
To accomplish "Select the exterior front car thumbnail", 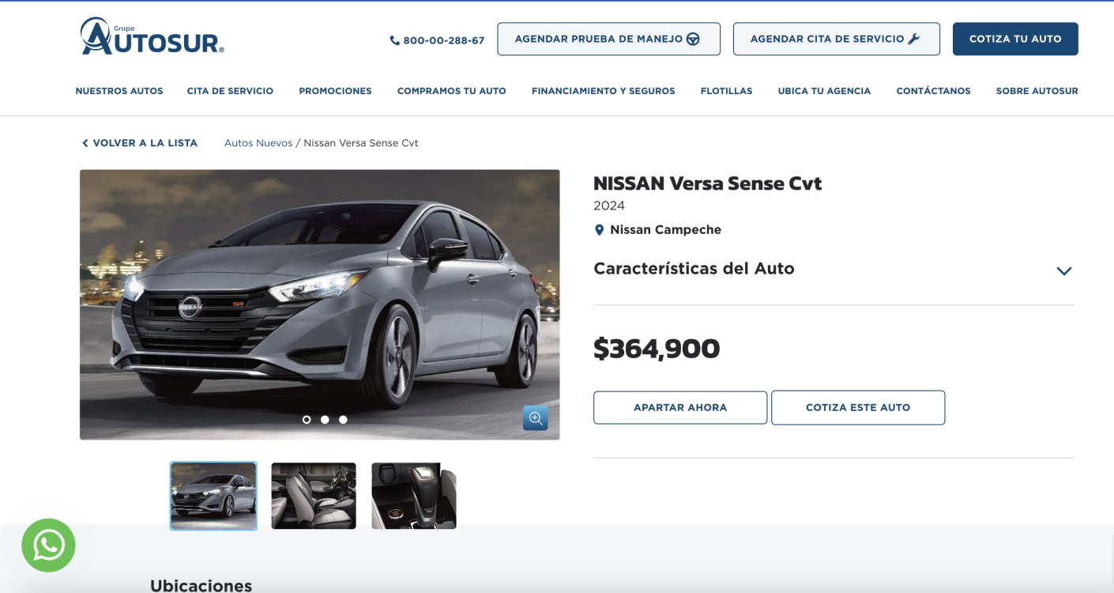I will 213,496.
